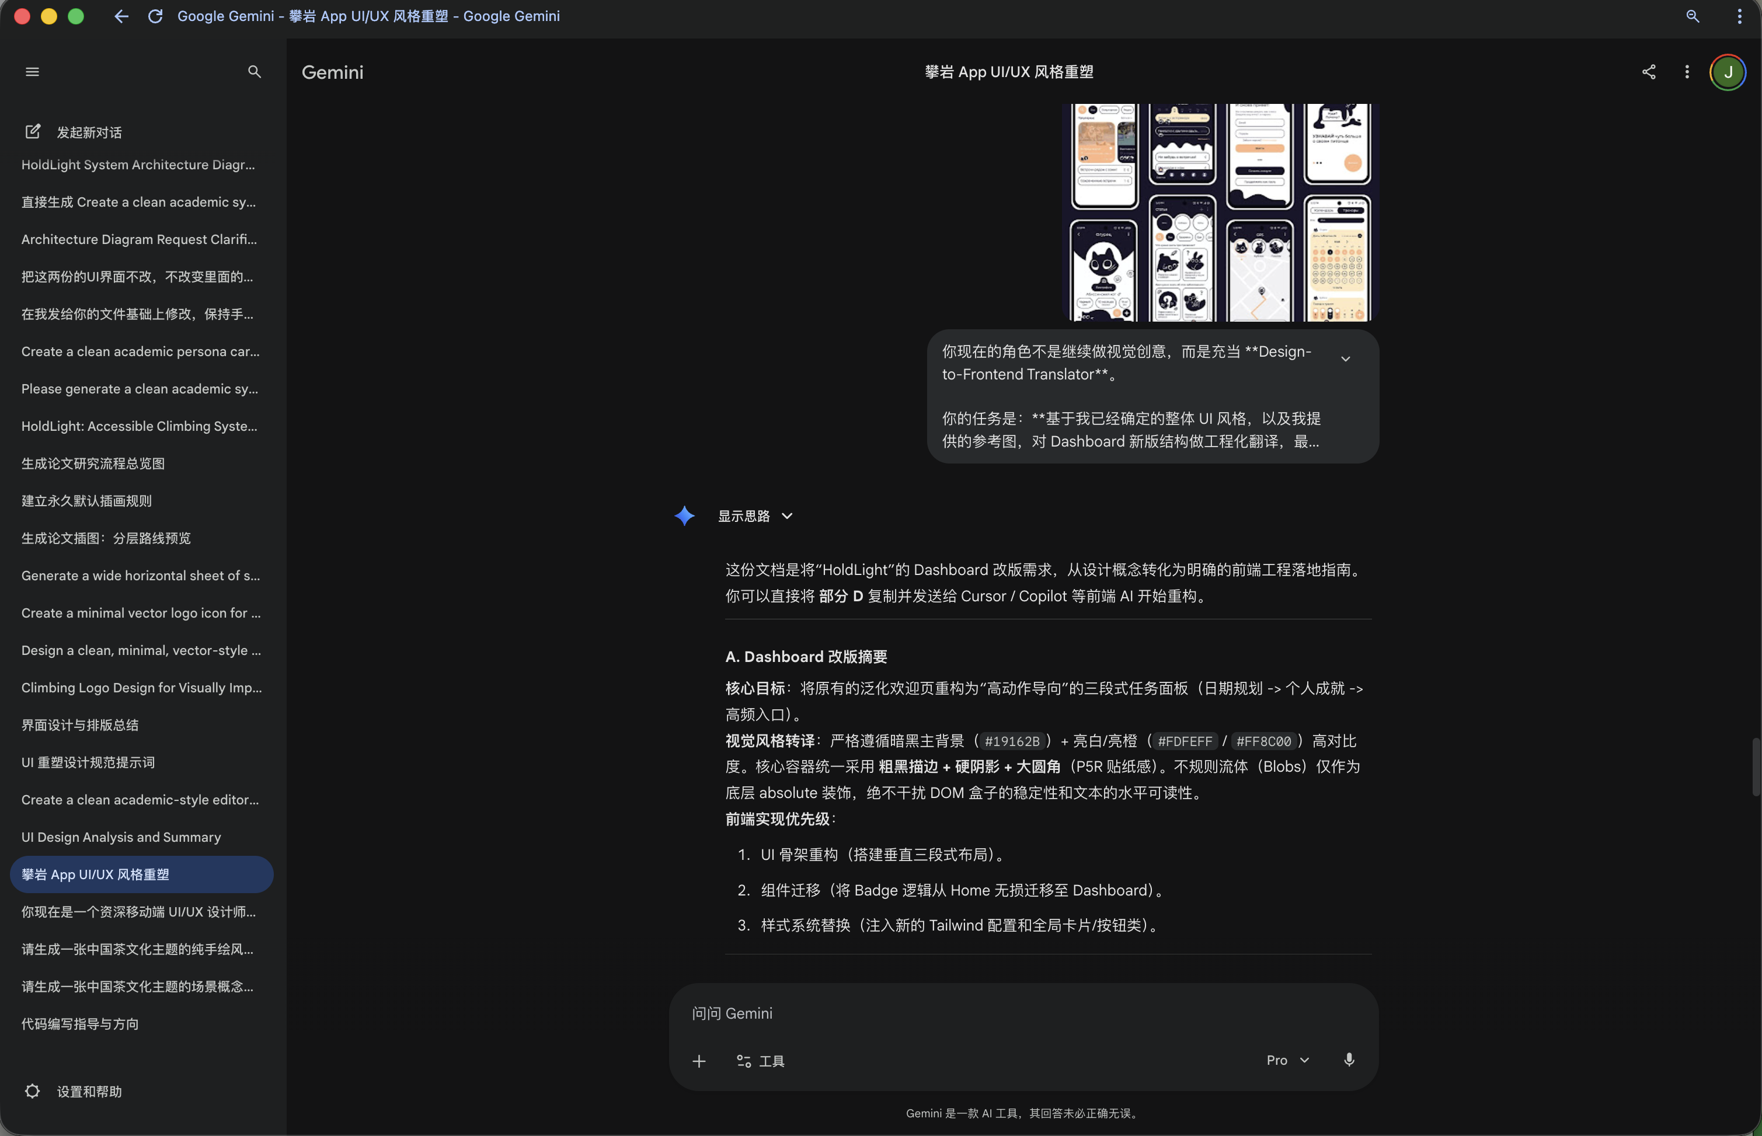Click the browser back arrow
1762x1136 pixels.
point(121,16)
